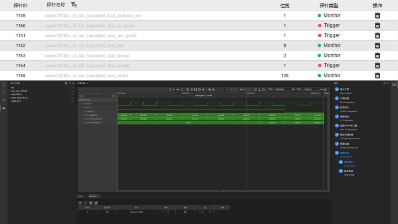398x224 pixels.
Task: Delete the apbif_ncq_rdata probe row 1155
Action: [377, 76]
